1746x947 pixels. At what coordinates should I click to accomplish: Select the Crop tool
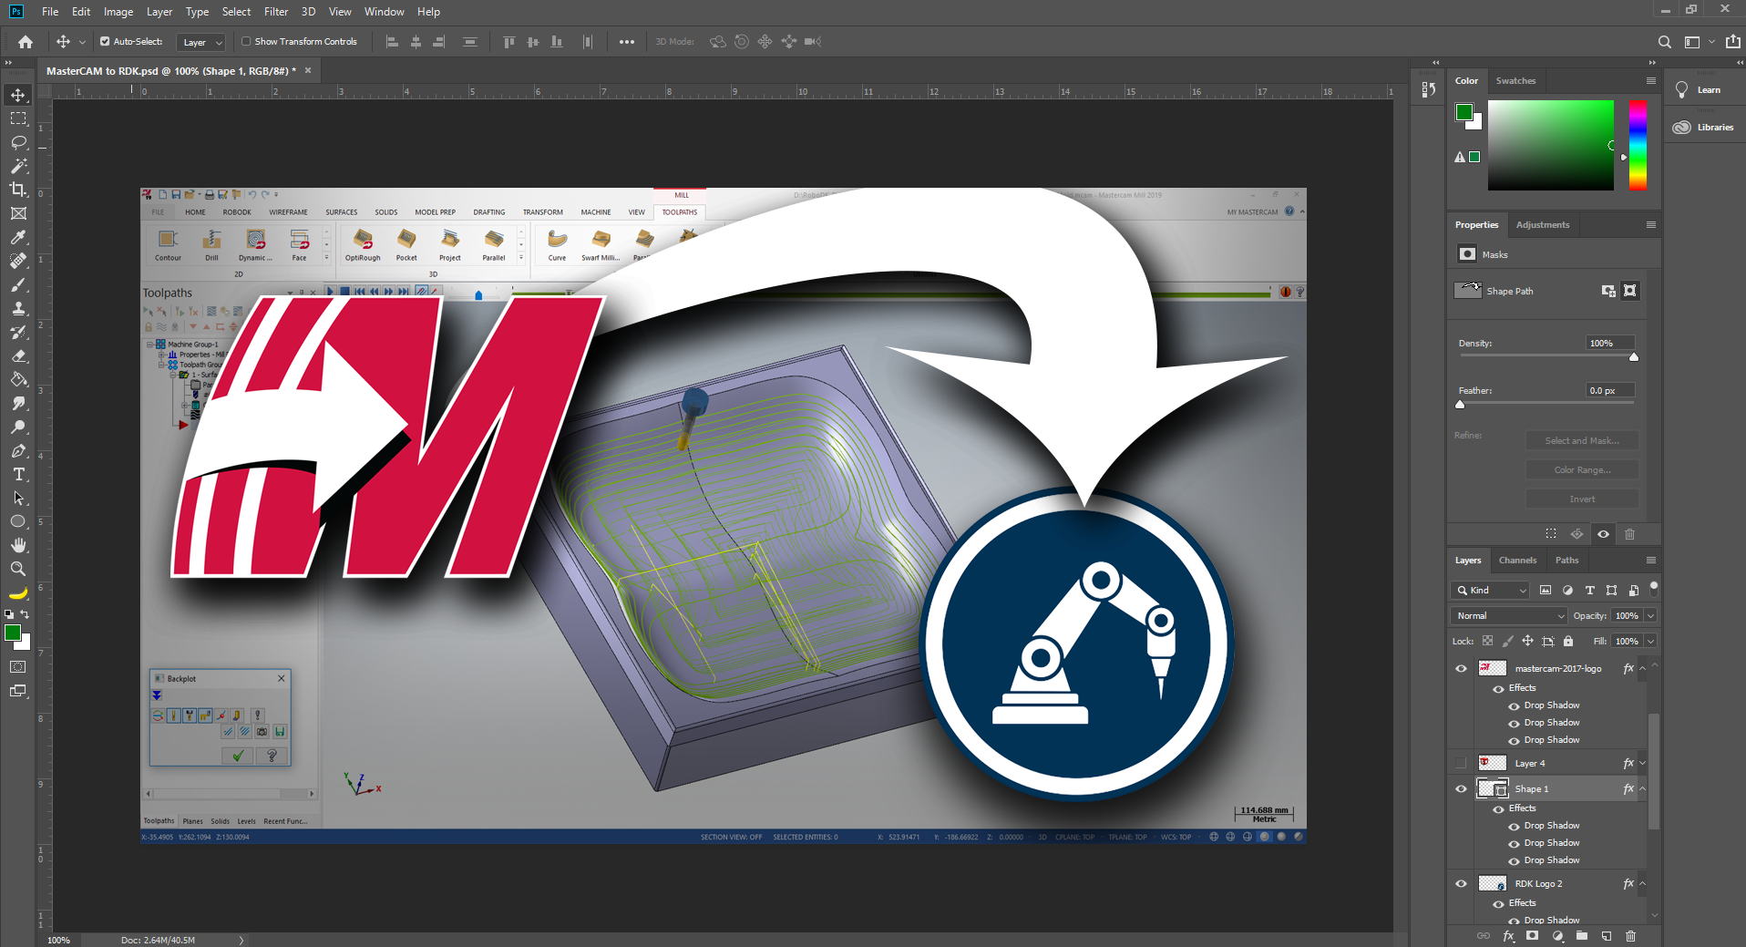pos(18,190)
